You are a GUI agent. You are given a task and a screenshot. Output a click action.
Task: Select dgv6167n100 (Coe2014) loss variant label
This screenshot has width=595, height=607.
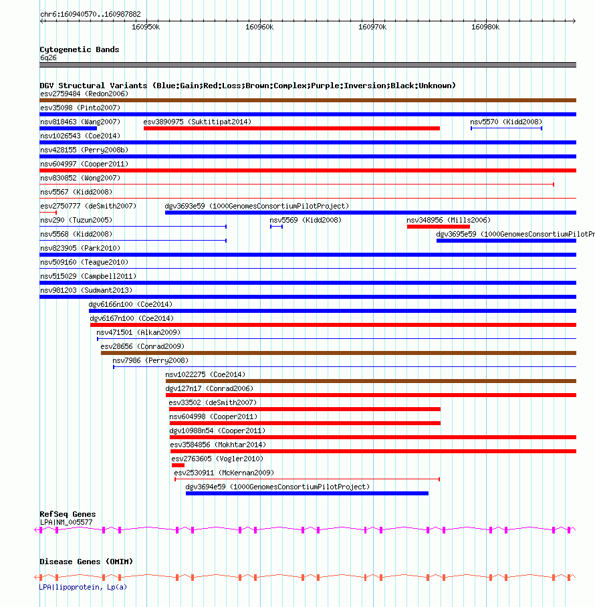tap(132, 318)
